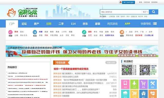The width and height of the screenshot is (164, 98).
Task: Click the QQ penguin login icon
Action: [x=121, y=2]
